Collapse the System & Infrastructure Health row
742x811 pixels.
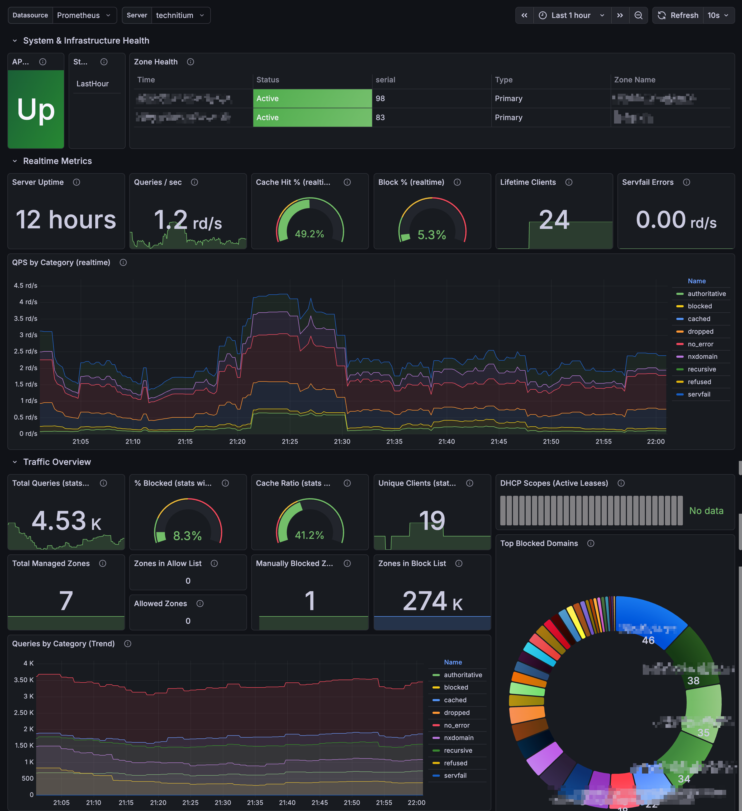tap(15, 41)
